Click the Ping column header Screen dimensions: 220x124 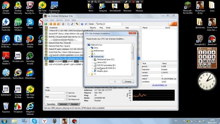point(101,28)
